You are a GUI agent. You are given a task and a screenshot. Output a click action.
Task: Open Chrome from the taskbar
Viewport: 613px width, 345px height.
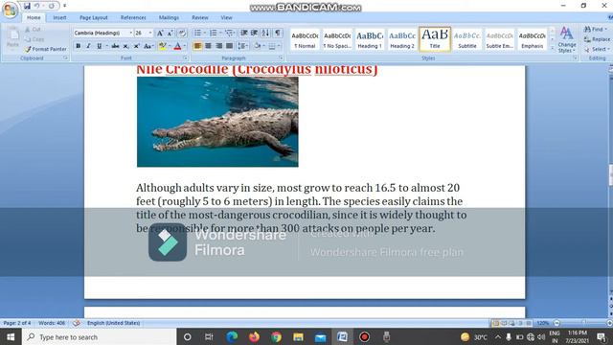277,336
